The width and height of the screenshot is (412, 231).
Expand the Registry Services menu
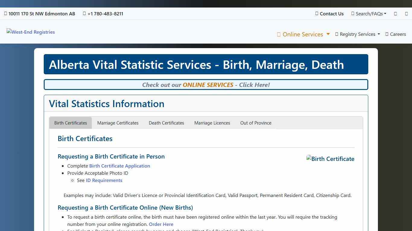pos(357,34)
